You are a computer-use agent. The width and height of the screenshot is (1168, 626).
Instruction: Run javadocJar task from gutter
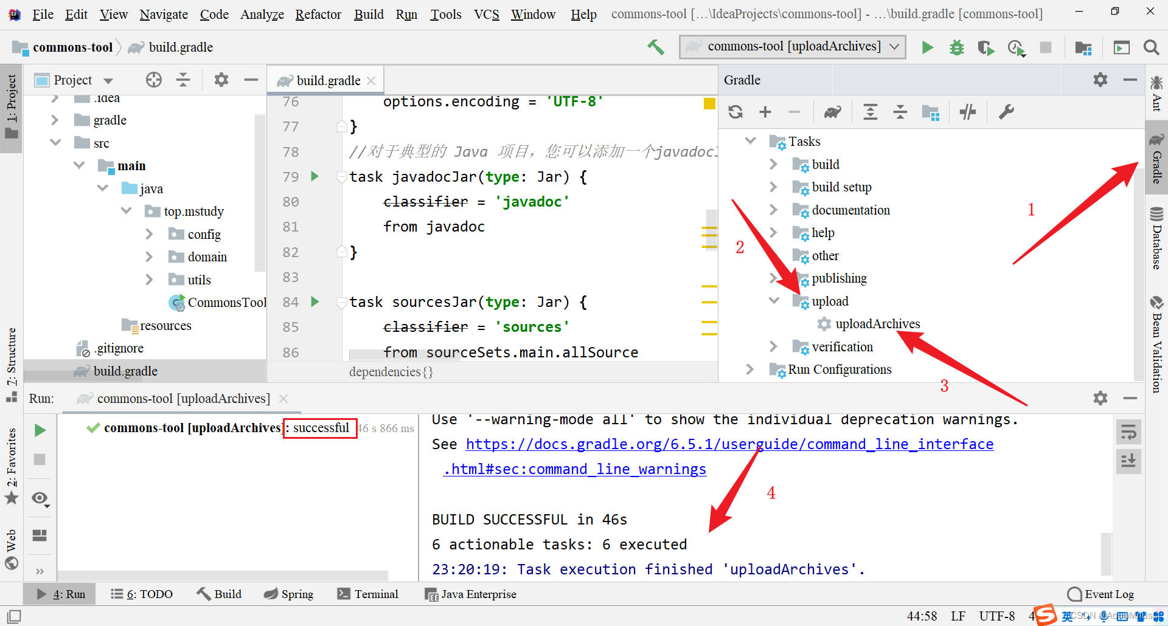point(315,176)
